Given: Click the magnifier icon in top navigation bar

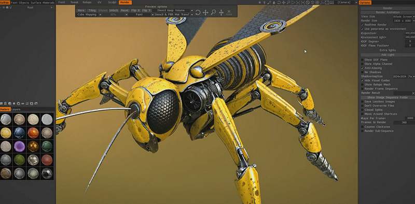Looking at the screenshot, I should click(x=288, y=3).
